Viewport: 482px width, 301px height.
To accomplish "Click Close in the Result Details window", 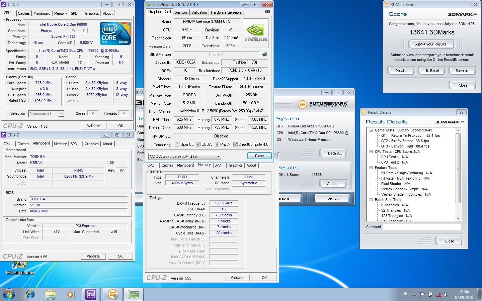I will pos(449,241).
